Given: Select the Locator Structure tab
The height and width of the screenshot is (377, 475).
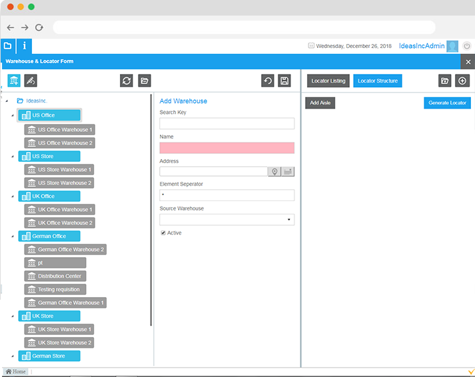Looking at the screenshot, I should coord(378,81).
